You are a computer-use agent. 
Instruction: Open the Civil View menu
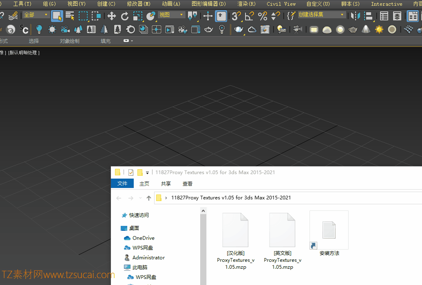tap(281, 4)
